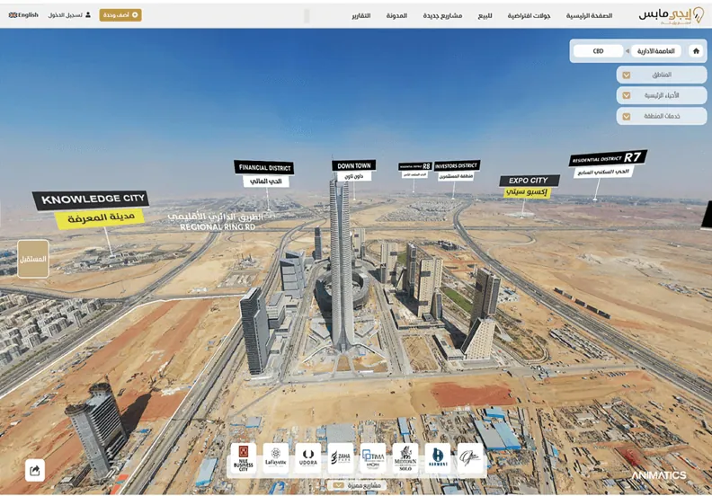Click the home icon in breadcrumb

pos(696,51)
